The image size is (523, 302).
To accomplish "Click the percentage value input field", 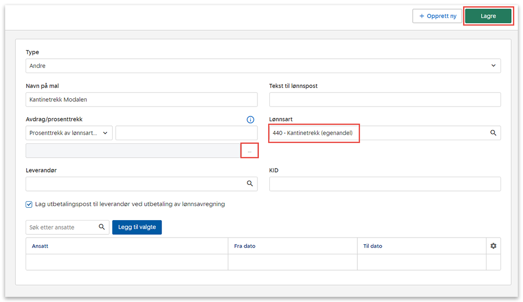I will click(x=186, y=133).
